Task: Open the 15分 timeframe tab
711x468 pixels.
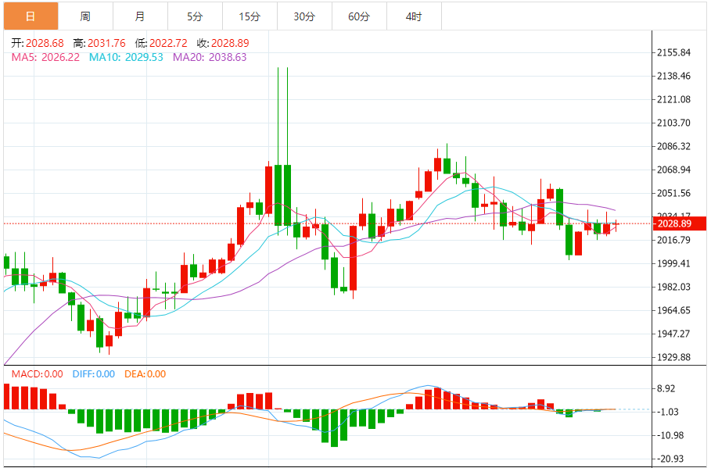Action: (x=250, y=16)
